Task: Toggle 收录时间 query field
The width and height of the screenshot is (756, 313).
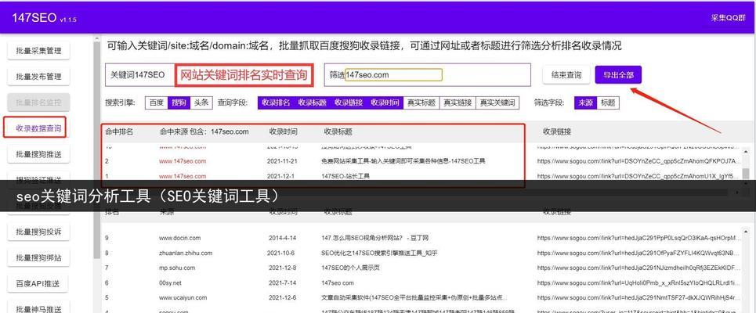Action: coord(385,103)
